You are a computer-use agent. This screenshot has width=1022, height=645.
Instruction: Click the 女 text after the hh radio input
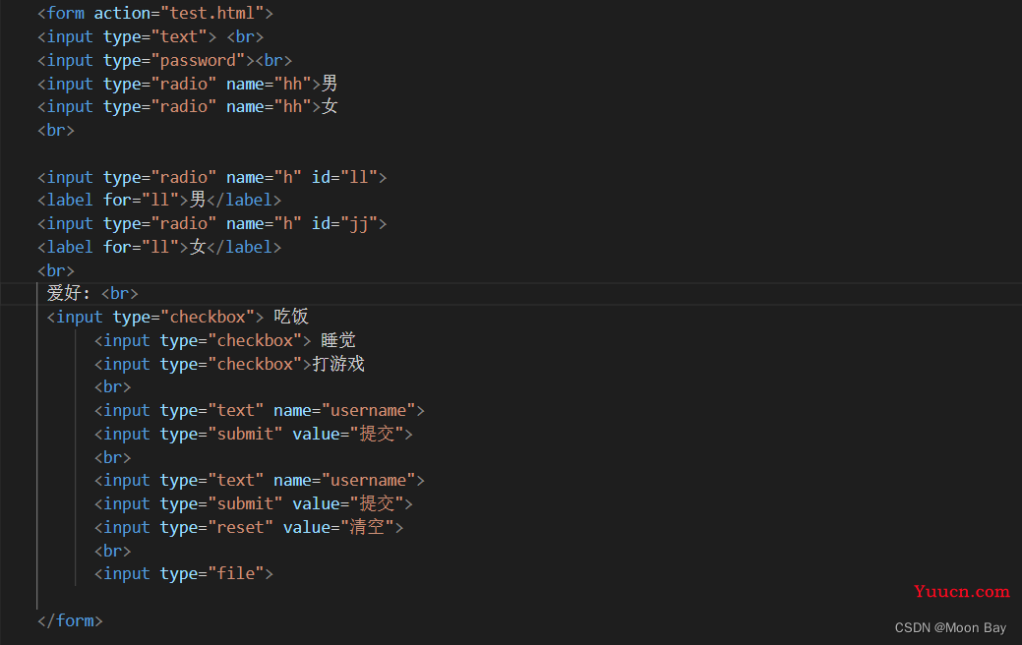[x=330, y=106]
